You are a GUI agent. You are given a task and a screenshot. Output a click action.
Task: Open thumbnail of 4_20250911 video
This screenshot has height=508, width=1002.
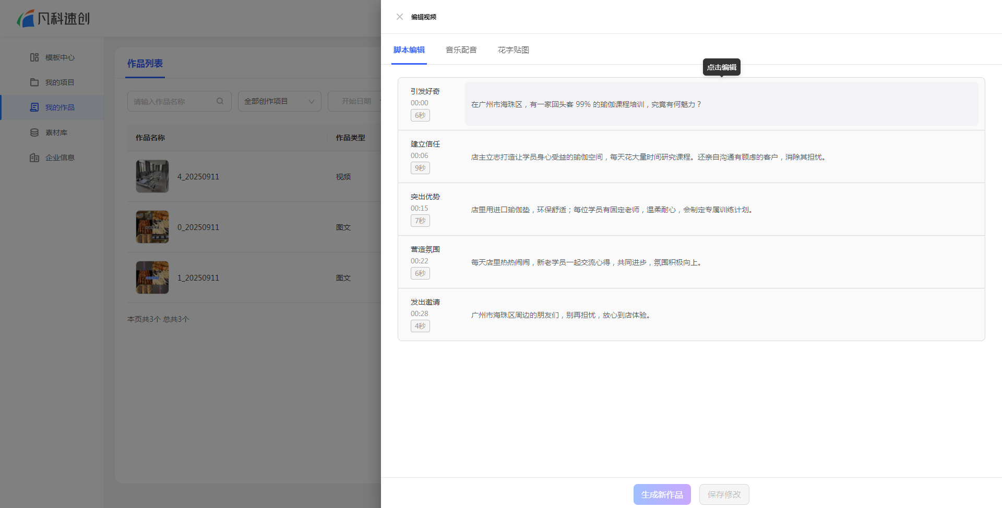(x=152, y=176)
